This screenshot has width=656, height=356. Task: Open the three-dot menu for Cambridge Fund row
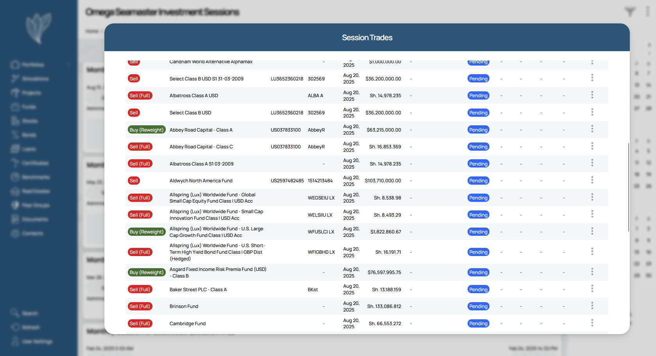click(592, 323)
